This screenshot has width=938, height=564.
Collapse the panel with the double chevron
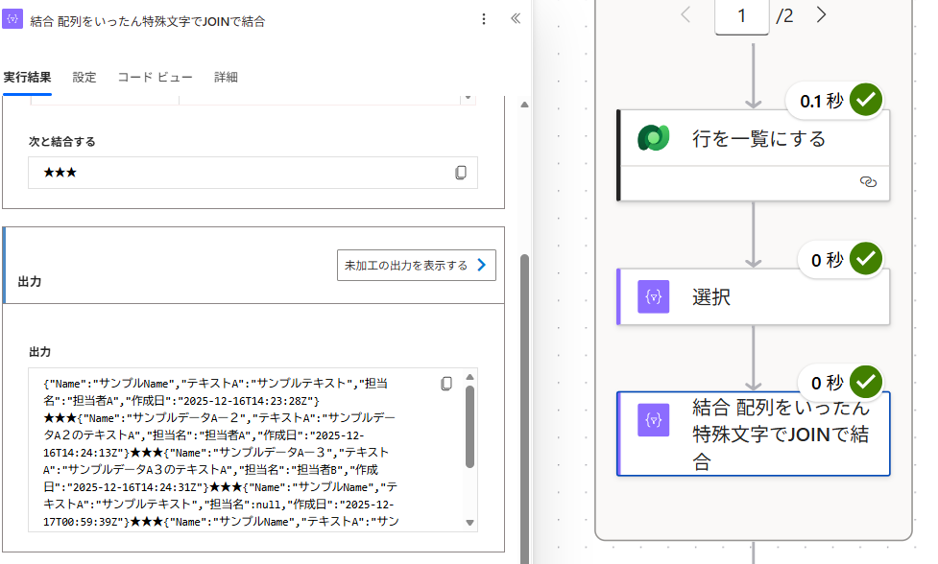pyautogui.click(x=516, y=19)
